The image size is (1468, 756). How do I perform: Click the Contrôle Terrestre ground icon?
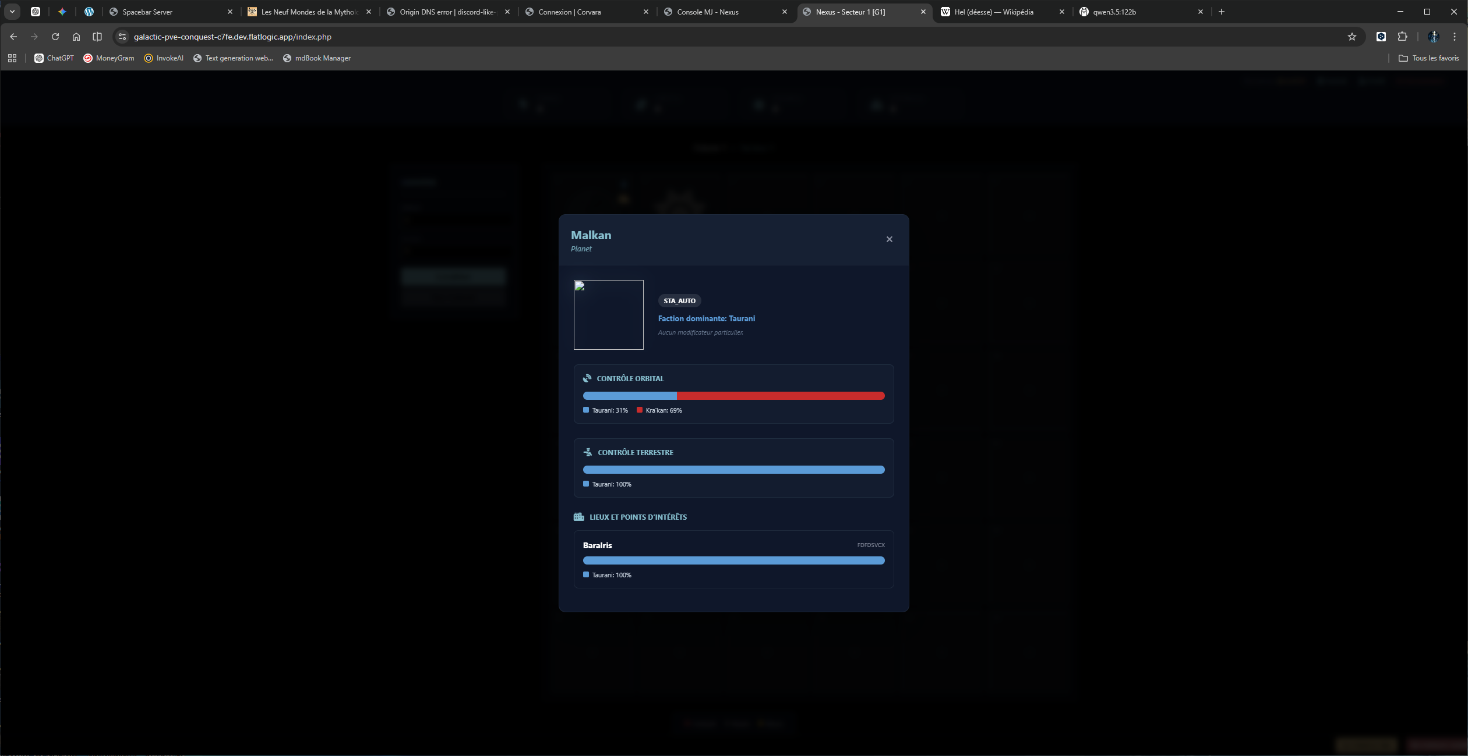[588, 452]
